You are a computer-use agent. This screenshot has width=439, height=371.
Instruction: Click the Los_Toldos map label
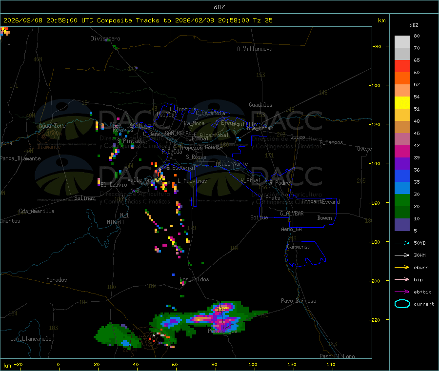pyautogui.click(x=194, y=279)
